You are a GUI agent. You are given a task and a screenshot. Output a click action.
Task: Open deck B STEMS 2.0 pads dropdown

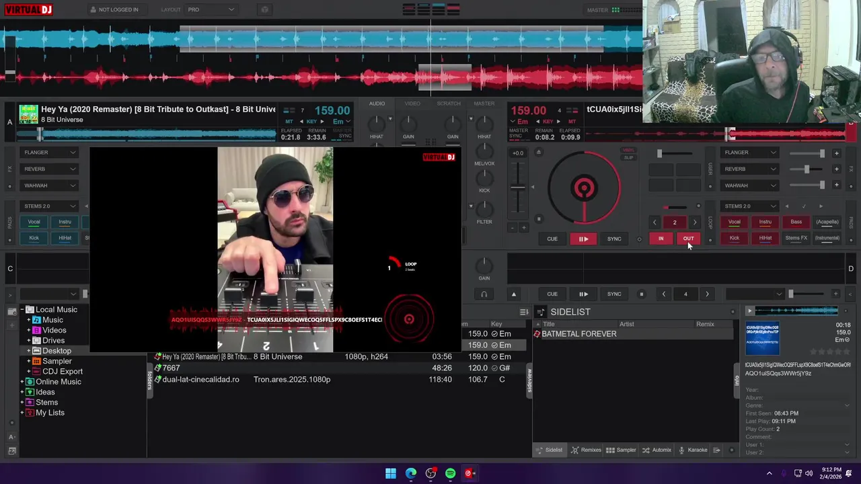click(749, 206)
